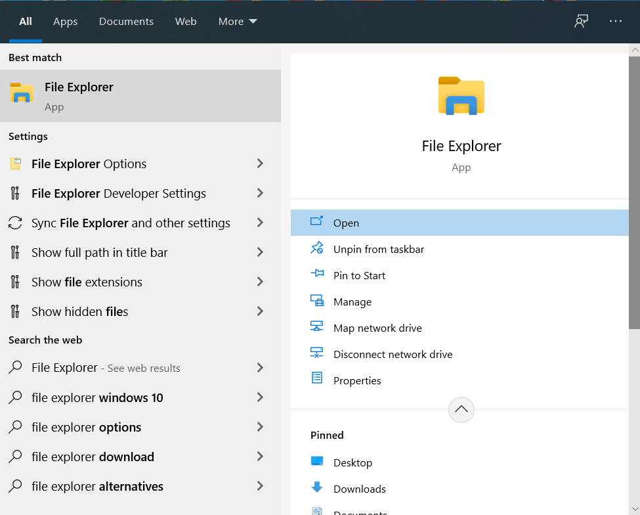Switch to the Apps tab

(65, 22)
